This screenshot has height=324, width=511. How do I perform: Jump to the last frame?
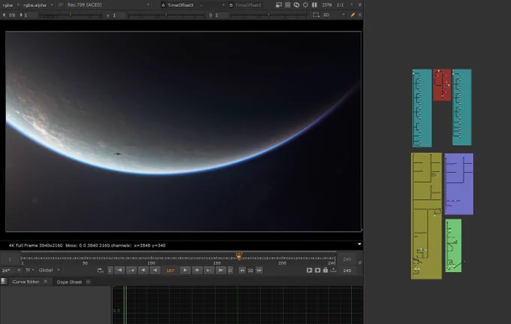221,270
